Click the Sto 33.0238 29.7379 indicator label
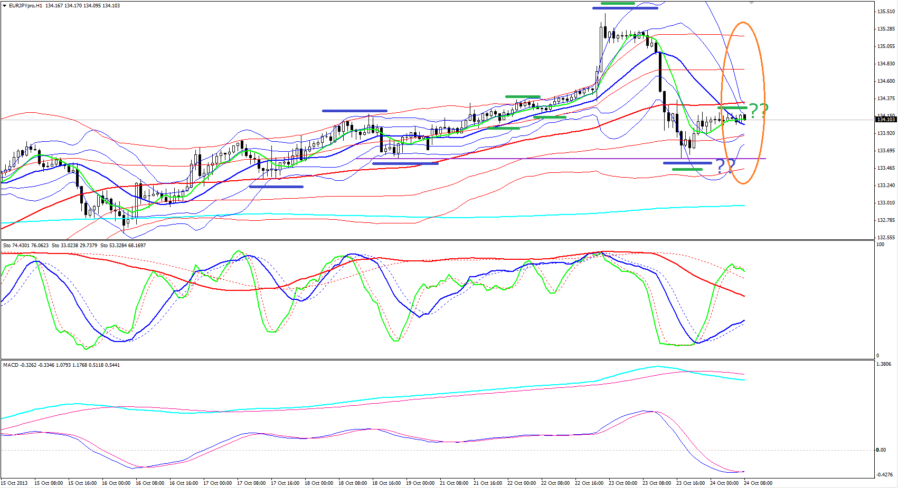Screen dimensions: 898x488 [74, 245]
